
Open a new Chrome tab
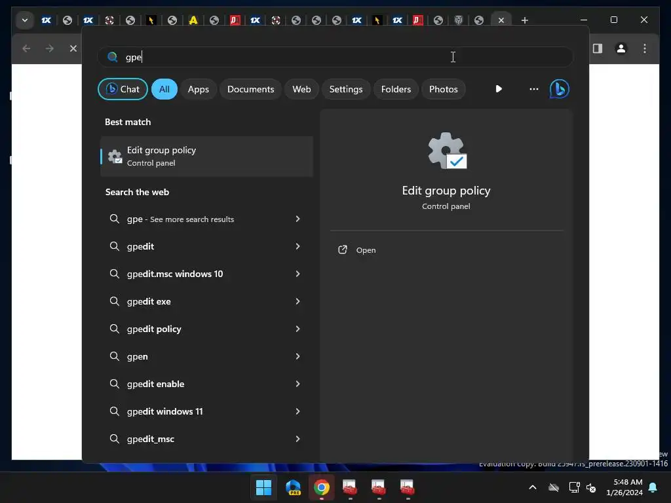tap(525, 20)
